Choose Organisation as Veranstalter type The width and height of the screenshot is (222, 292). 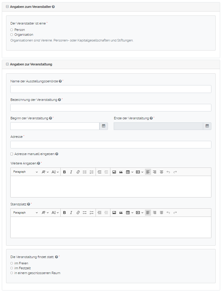11,35
